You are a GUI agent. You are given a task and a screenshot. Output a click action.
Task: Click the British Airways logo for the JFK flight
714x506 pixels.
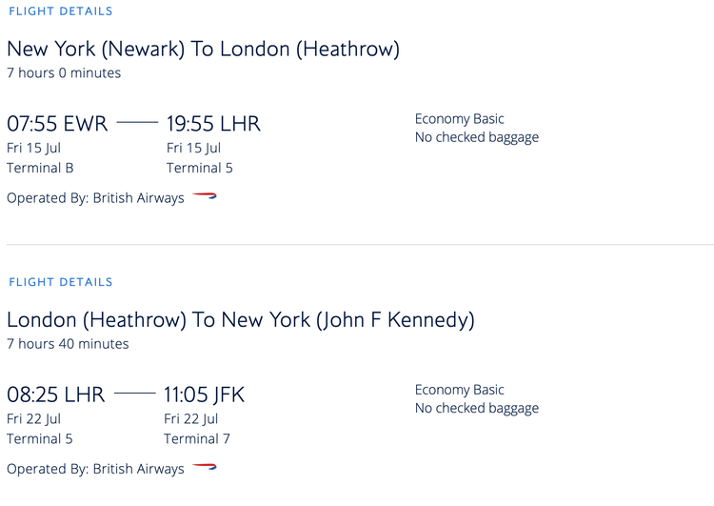click(x=205, y=467)
